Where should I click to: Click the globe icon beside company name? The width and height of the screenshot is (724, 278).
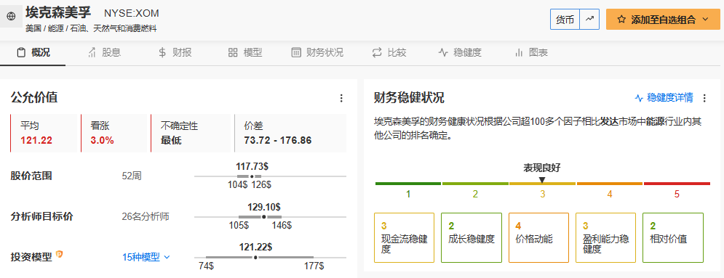[x=11, y=16]
